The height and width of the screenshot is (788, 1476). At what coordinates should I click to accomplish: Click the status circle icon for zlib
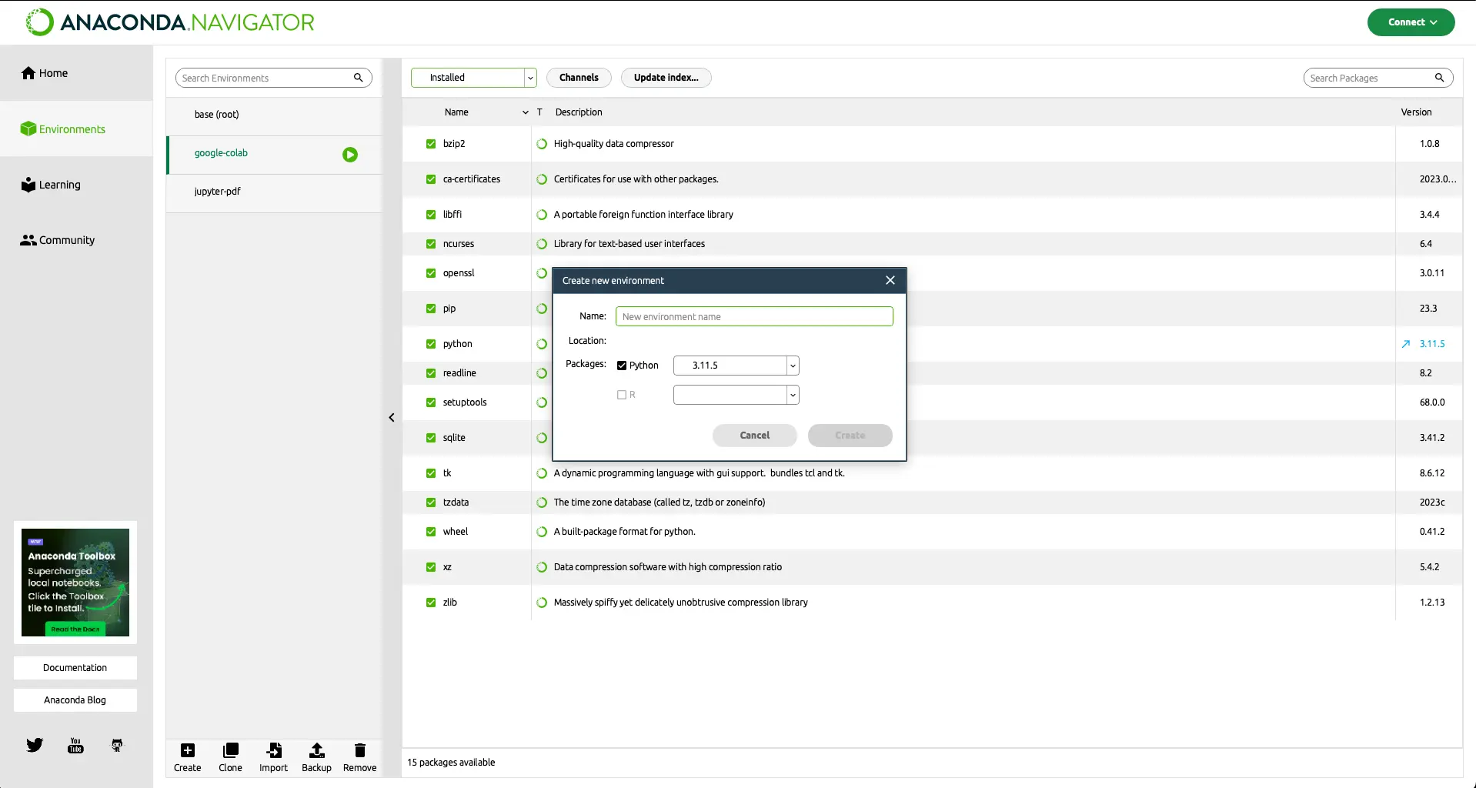542,603
